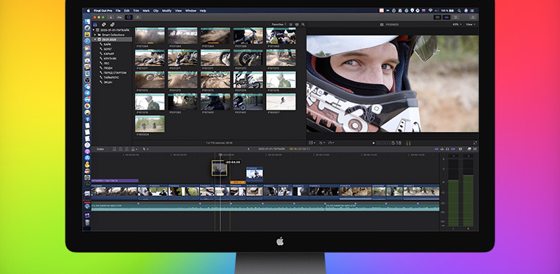Show the Photos and Audio sidebar tab
The width and height of the screenshot is (560, 274).
pos(104,24)
